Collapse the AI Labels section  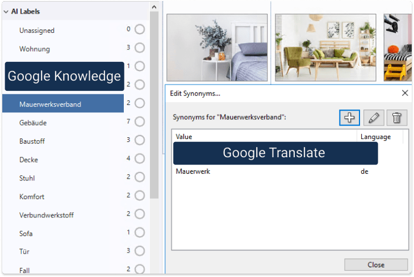tap(6, 11)
